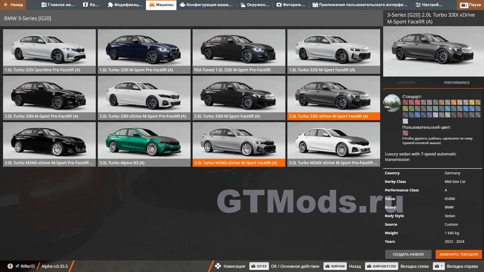Pick the swatch under Пользовательский цвет

[405, 133]
